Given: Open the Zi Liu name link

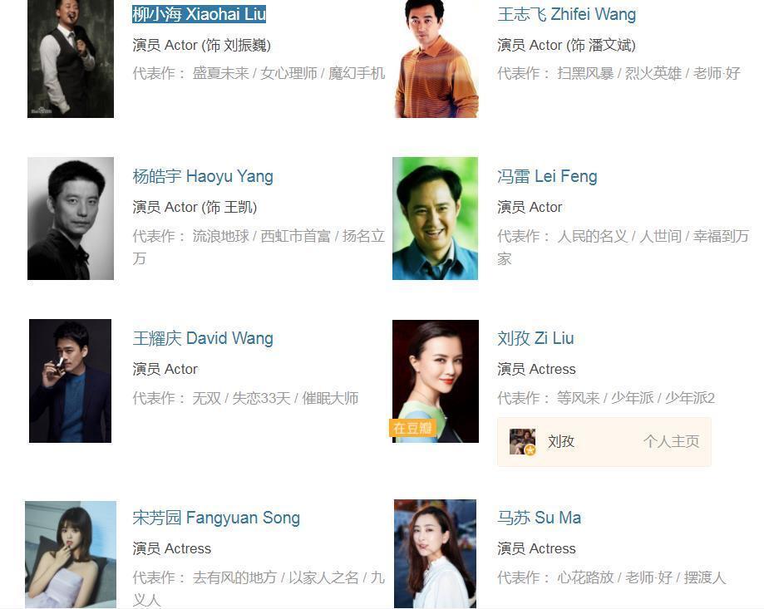Looking at the screenshot, I should pos(535,338).
